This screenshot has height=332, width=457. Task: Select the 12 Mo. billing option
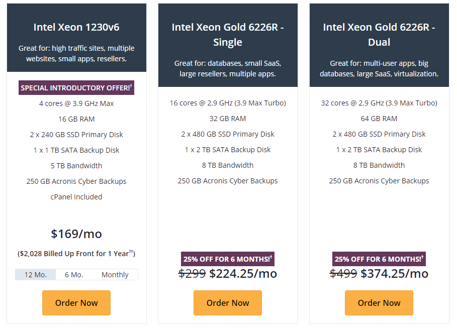(x=36, y=275)
